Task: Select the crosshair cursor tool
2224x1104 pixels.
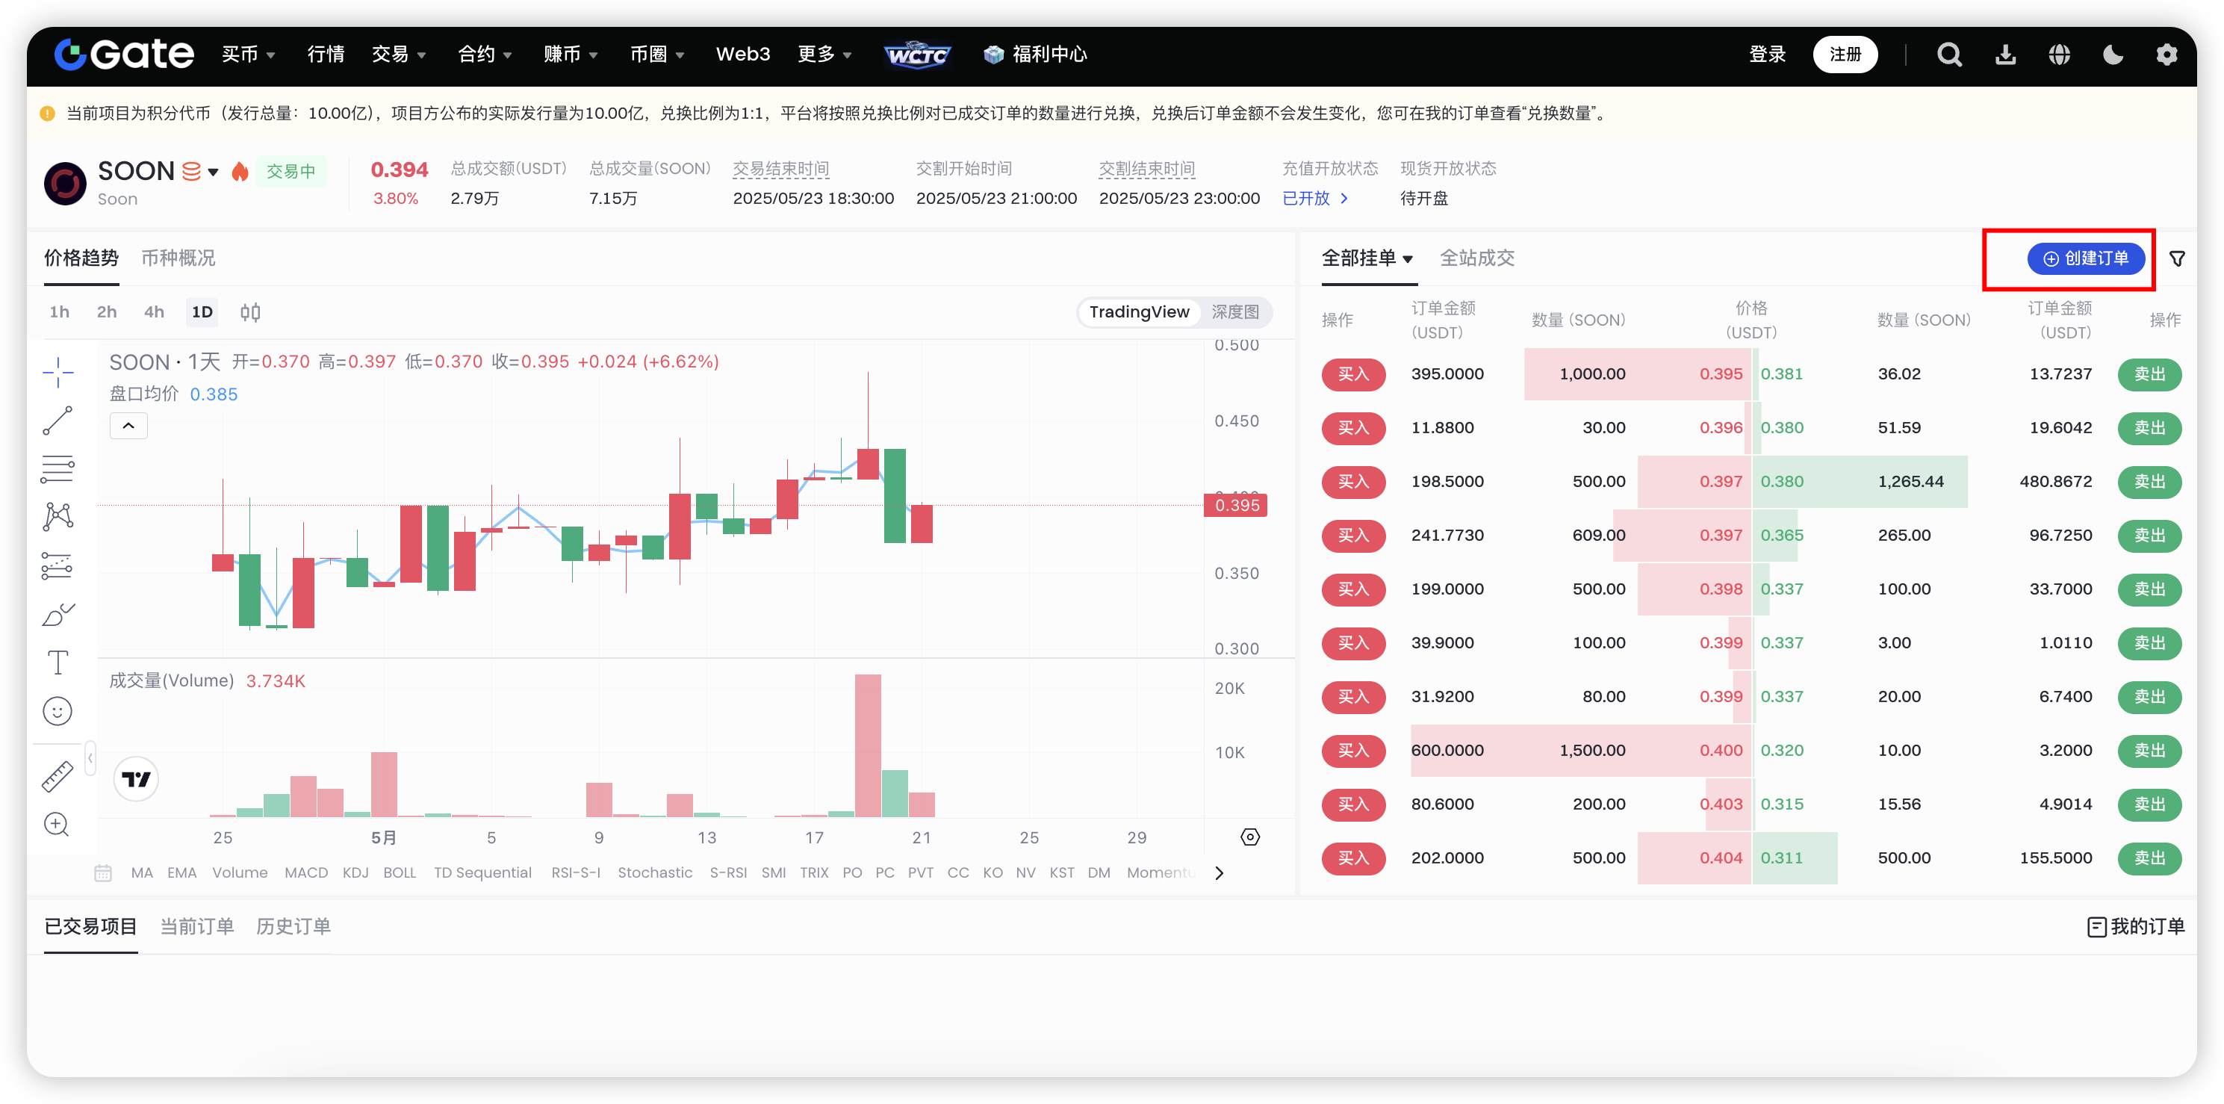Action: click(58, 372)
